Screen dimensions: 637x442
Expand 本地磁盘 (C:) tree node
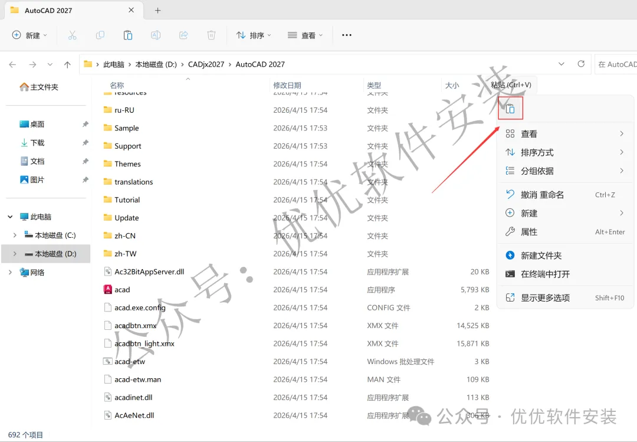point(15,235)
